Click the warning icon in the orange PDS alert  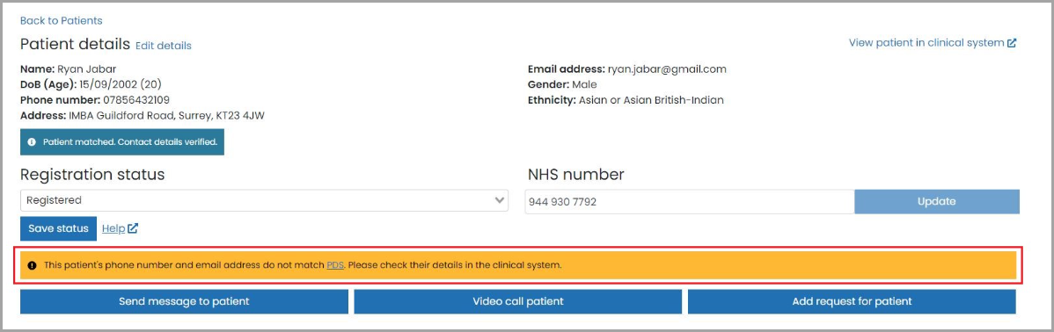tap(33, 265)
